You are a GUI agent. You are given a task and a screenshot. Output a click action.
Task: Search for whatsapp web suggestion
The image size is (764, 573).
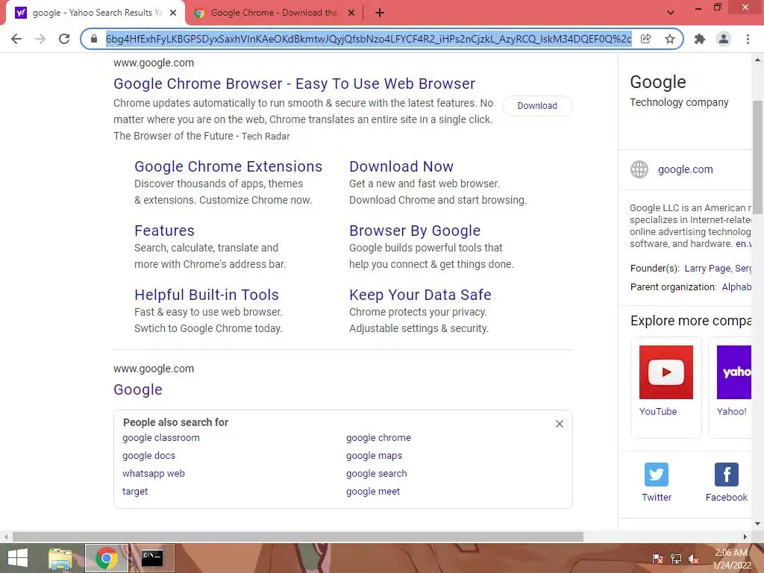[x=154, y=474]
